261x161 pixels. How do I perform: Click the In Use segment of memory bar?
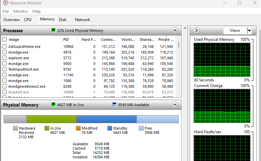pos(51,119)
